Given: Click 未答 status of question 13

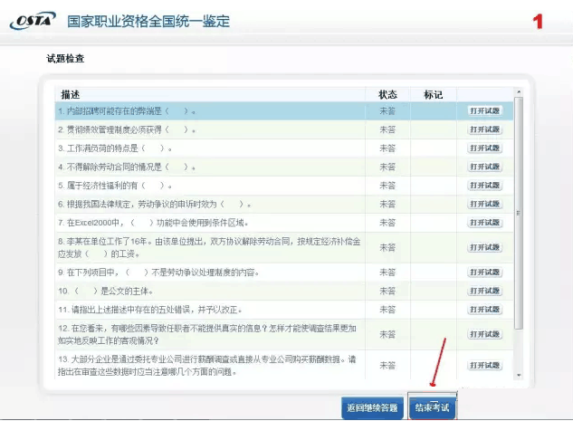Looking at the screenshot, I should [387, 365].
